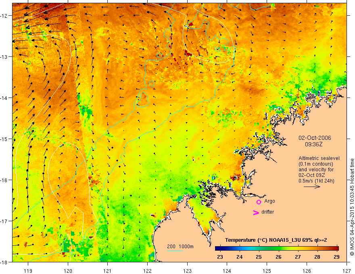Click longitude axis label 124
The height and width of the screenshot is (274, 355).
(227, 271)
